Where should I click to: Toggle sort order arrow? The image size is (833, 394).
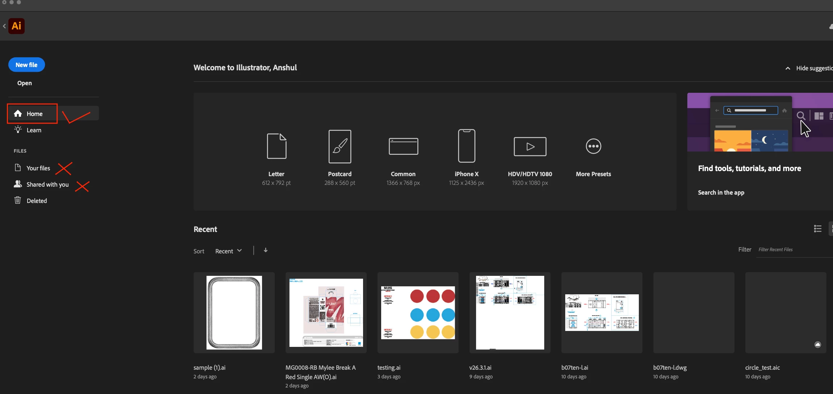(266, 250)
